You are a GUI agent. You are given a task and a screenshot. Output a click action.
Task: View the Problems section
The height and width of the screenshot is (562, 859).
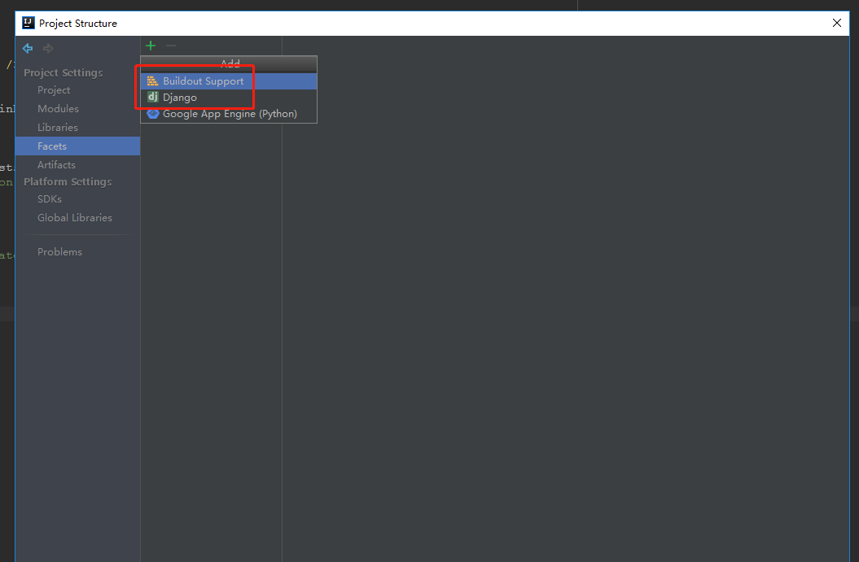point(59,251)
